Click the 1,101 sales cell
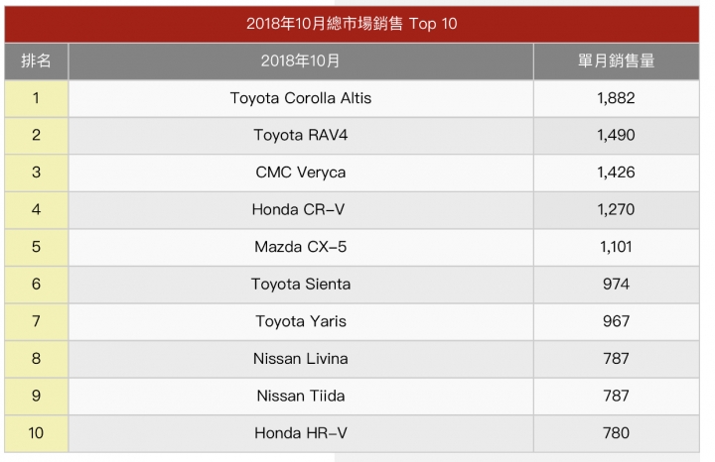Image resolution: width=715 pixels, height=462 pixels. point(616,247)
